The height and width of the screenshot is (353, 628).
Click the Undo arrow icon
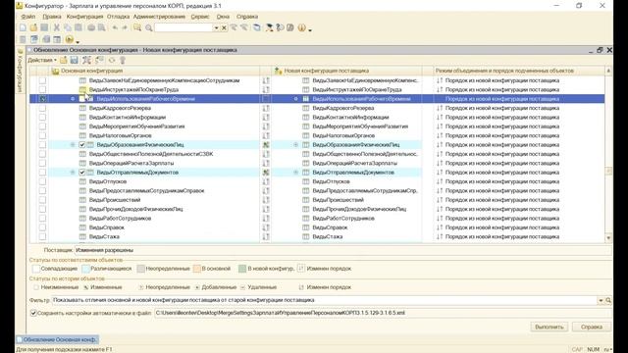pos(115,27)
